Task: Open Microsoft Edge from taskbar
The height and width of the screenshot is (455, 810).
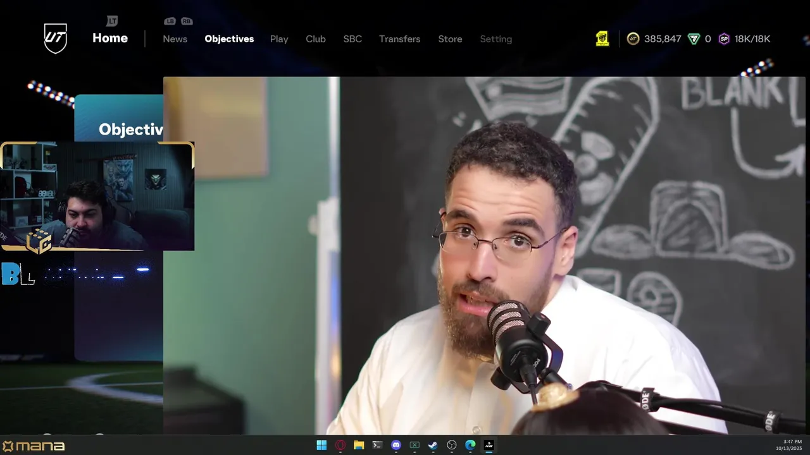Action: [x=470, y=446]
